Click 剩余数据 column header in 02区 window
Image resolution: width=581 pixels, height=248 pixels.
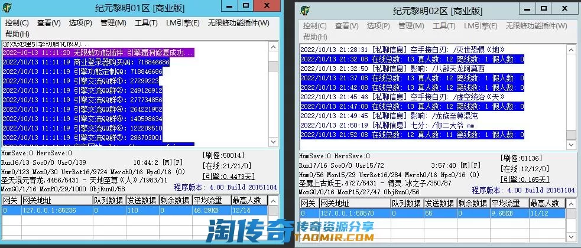point(473,204)
